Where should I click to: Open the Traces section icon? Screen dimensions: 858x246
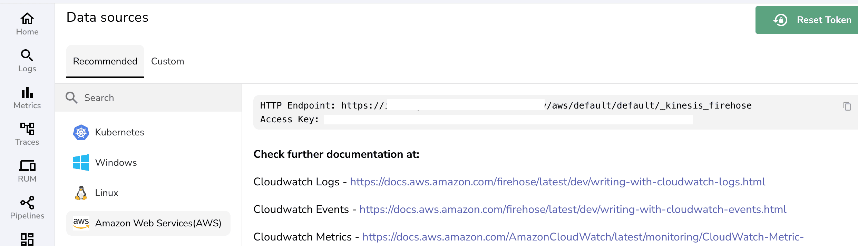27,129
